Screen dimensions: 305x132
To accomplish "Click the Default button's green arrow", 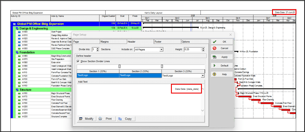I will pyautogui.click(x=215, y=66).
